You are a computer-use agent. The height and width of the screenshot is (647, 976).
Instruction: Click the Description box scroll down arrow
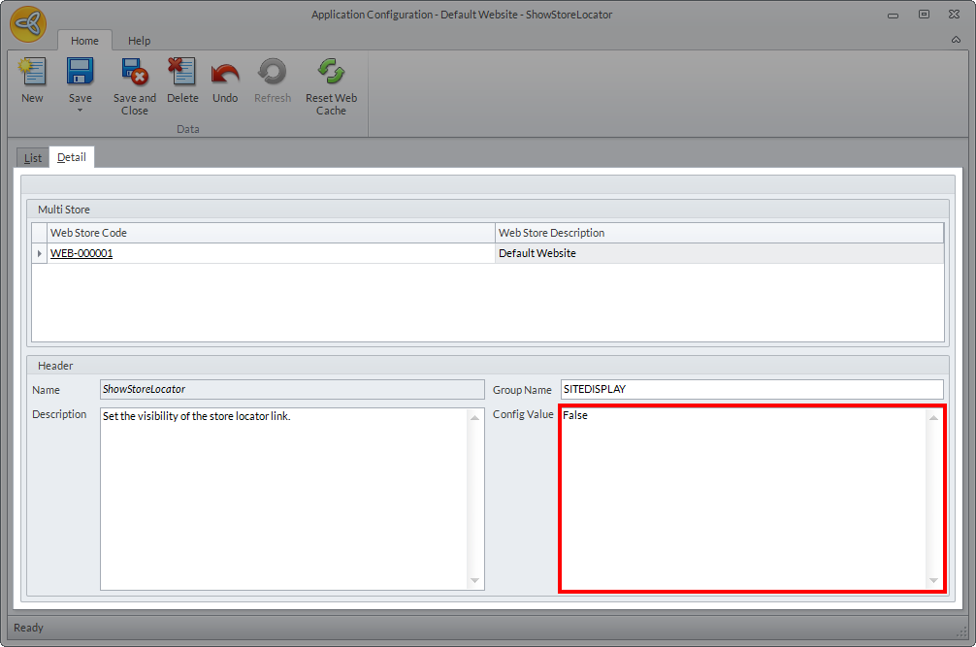click(474, 581)
